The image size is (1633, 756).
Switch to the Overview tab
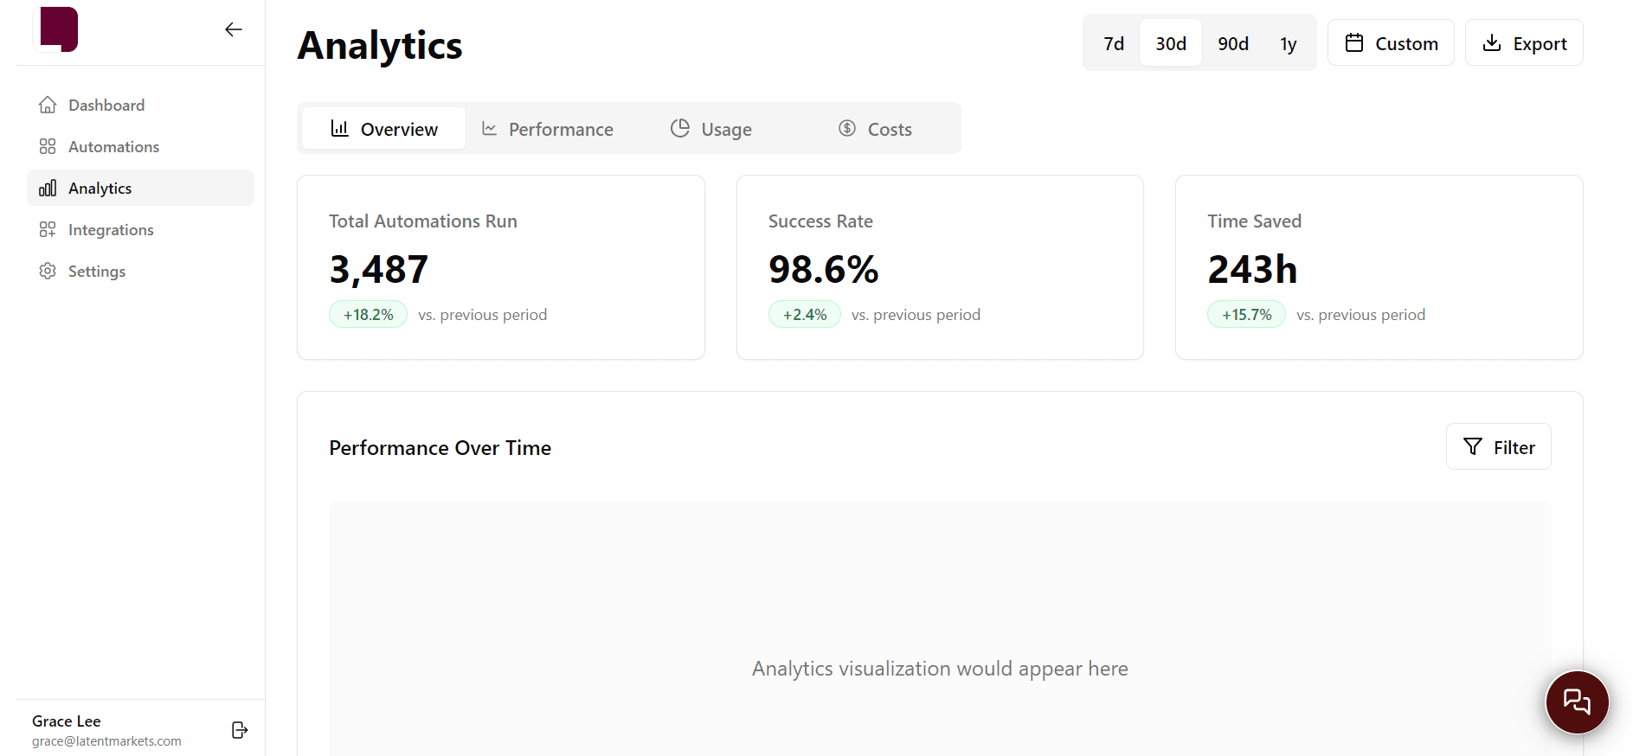[x=384, y=128]
